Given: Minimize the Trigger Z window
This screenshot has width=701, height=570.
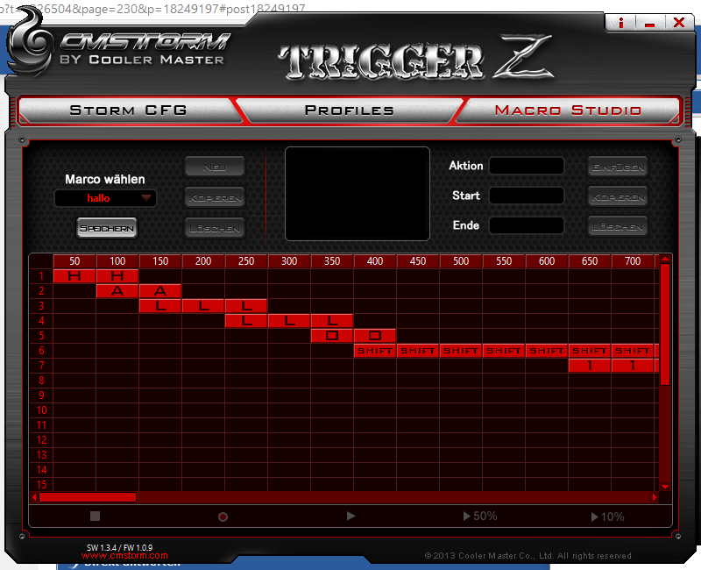Looking at the screenshot, I should tap(649, 23).
